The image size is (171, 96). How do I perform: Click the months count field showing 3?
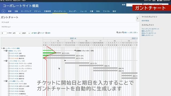pyautogui.click(x=4, y=33)
